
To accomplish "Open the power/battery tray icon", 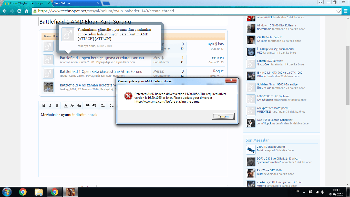I will pos(310,192).
